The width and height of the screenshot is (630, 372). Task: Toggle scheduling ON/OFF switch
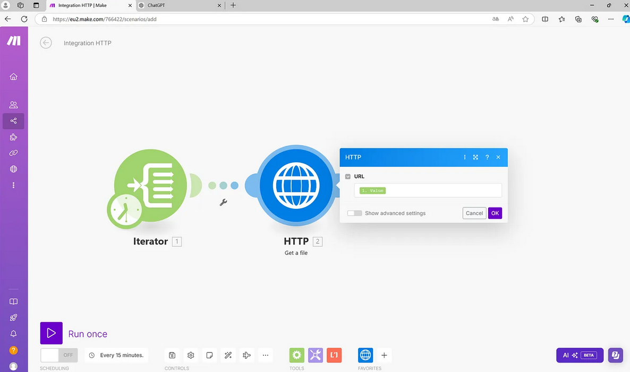pos(59,355)
